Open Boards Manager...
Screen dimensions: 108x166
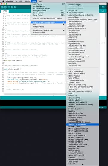tap(82, 5)
